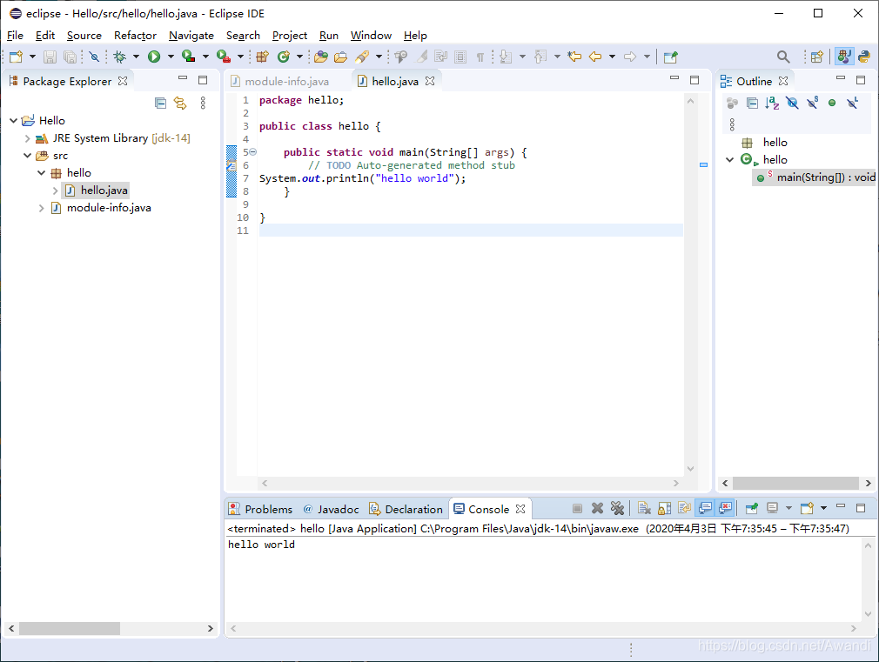Image resolution: width=879 pixels, height=662 pixels.
Task: Click the magnifier Quick Access search icon
Action: point(783,57)
